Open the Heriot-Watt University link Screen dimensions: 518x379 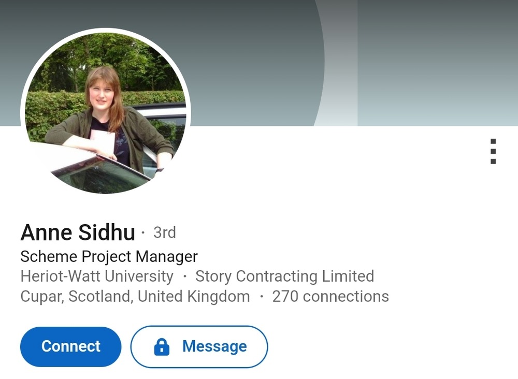97,276
